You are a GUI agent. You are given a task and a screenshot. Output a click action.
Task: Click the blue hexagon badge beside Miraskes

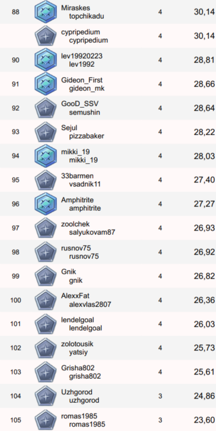point(46,12)
